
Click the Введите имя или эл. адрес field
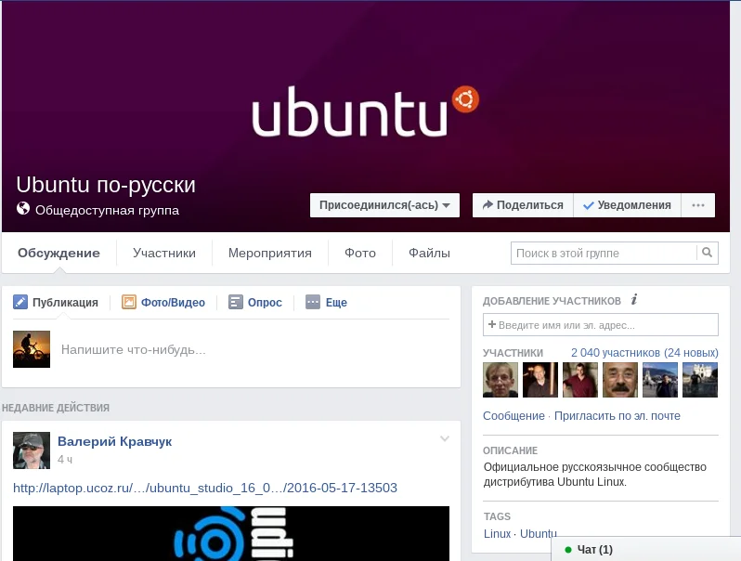(601, 325)
